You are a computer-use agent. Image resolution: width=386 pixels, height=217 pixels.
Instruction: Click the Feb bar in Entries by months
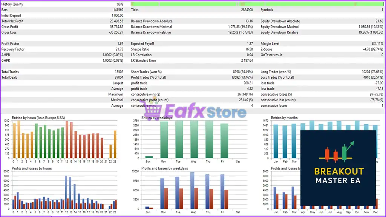(x=285, y=142)
